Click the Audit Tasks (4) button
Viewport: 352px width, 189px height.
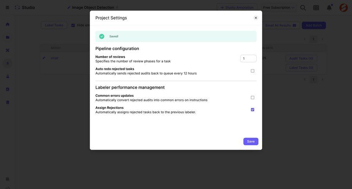301,58
